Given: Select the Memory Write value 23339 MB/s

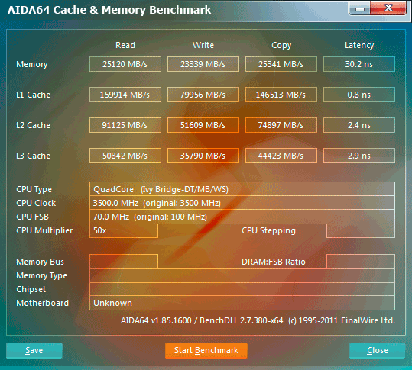Looking at the screenshot, I should pos(203,64).
